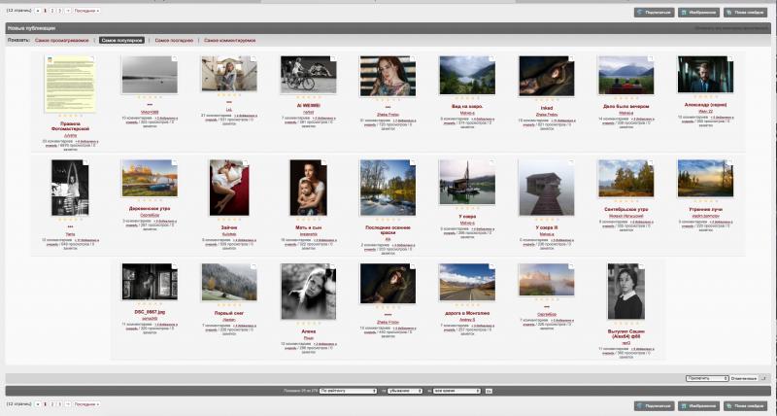This screenshot has width=777, height=416.
Task: Click the Утренние лучи title link
Action: click(706, 209)
